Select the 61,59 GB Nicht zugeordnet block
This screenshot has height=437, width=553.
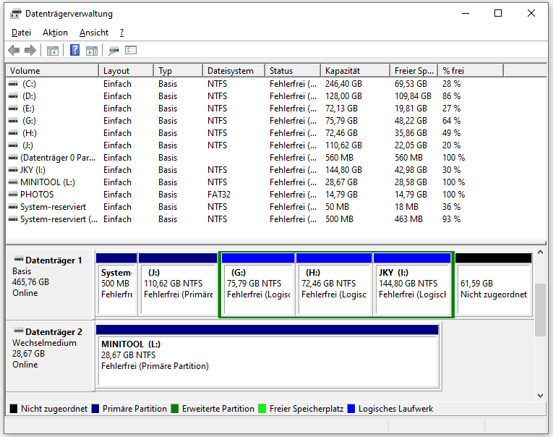tap(494, 284)
